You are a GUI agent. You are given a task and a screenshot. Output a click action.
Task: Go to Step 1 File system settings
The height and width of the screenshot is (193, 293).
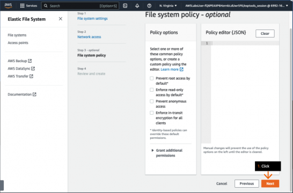[x=92, y=18]
